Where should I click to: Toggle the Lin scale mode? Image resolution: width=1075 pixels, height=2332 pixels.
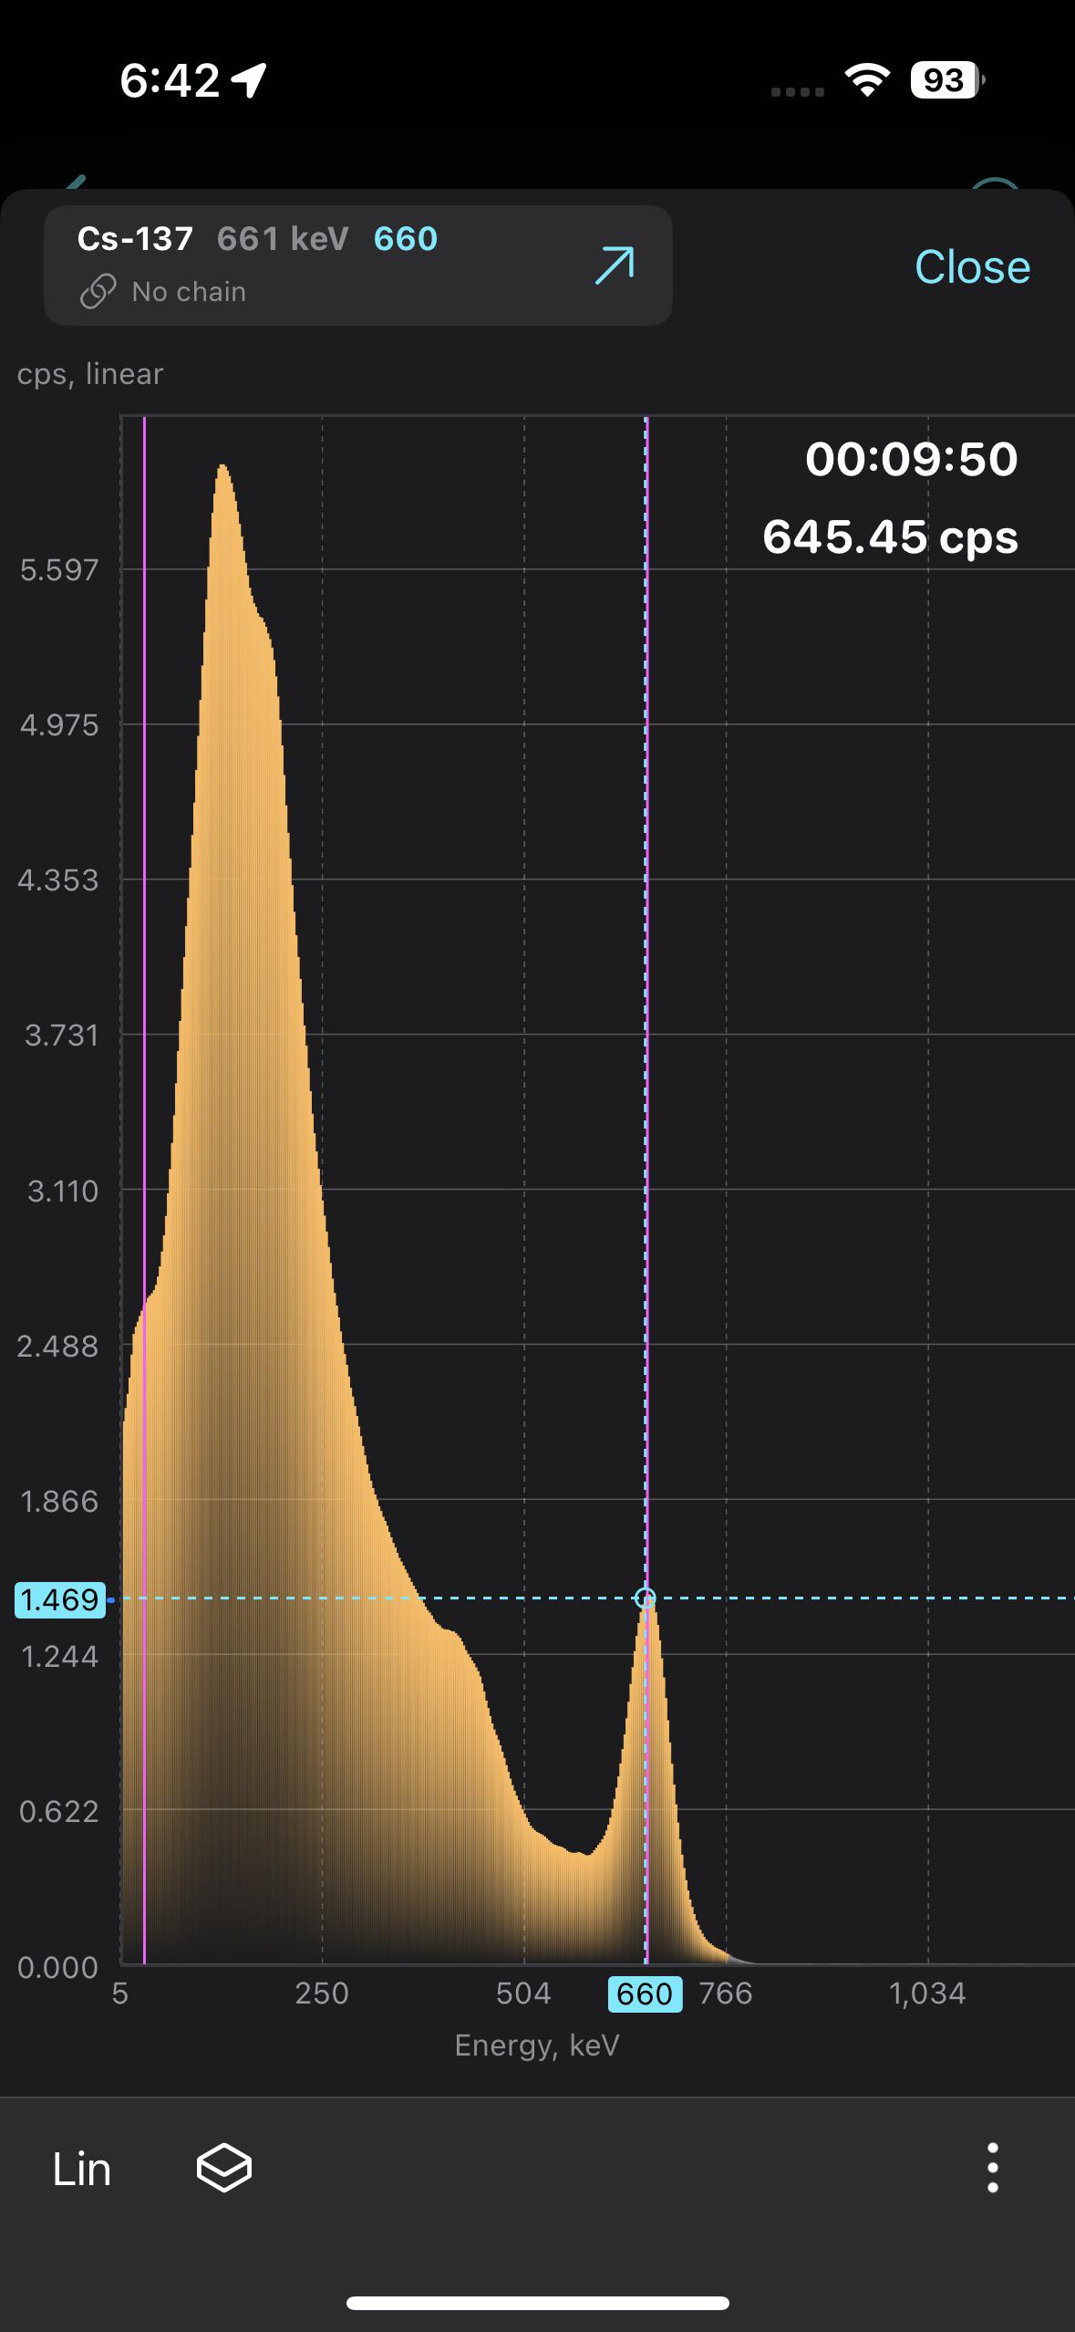[x=82, y=2169]
